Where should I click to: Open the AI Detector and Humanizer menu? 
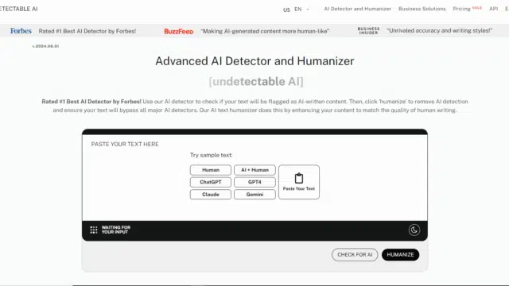point(357,9)
